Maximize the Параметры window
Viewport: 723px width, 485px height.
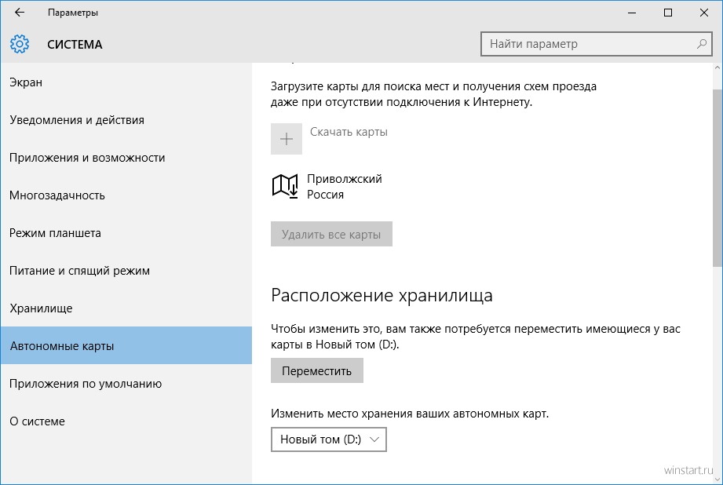pyautogui.click(x=668, y=13)
